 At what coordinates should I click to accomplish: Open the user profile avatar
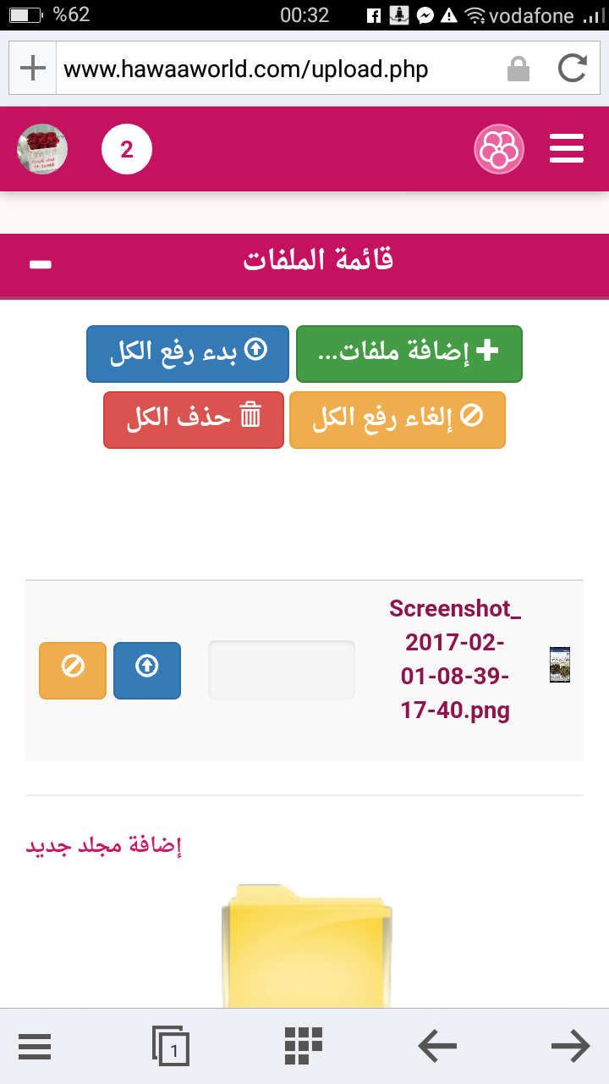pos(42,149)
